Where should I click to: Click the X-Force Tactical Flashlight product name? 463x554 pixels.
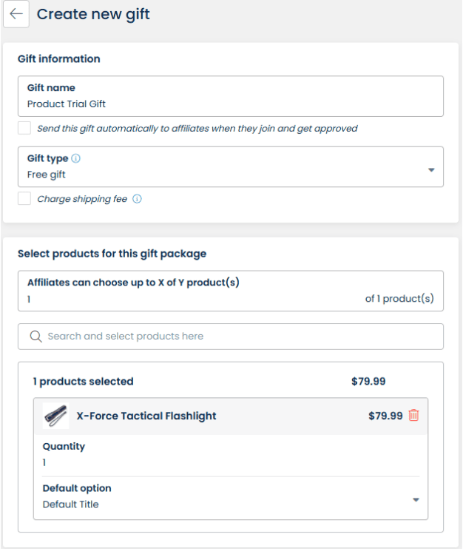[x=146, y=416]
